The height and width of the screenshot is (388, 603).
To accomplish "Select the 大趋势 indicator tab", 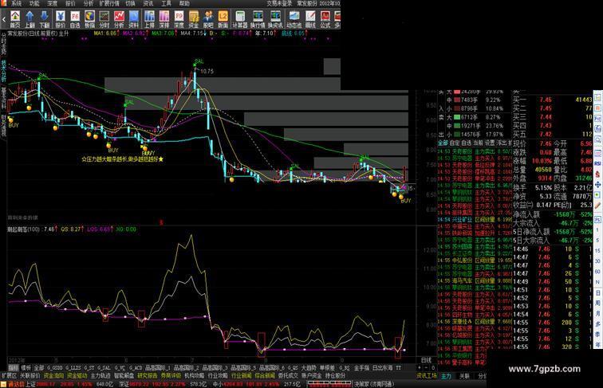I will pyautogui.click(x=309, y=367).
